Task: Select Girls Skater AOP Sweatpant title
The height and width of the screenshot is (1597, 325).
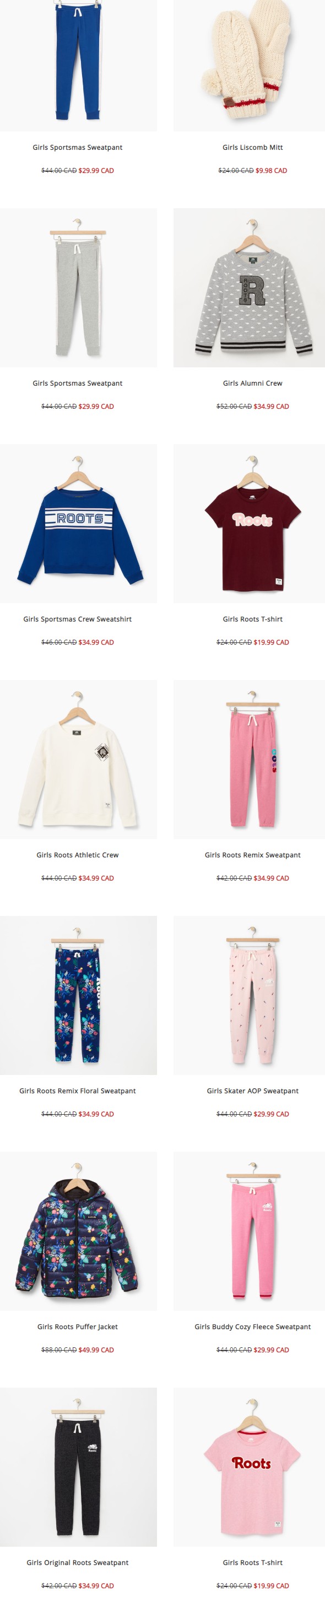Action: [253, 1091]
